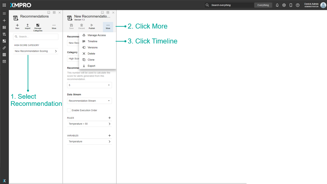This screenshot has height=184, width=327.
Task: Click the New icon in Recommendations toolbar
Action: (17, 26)
